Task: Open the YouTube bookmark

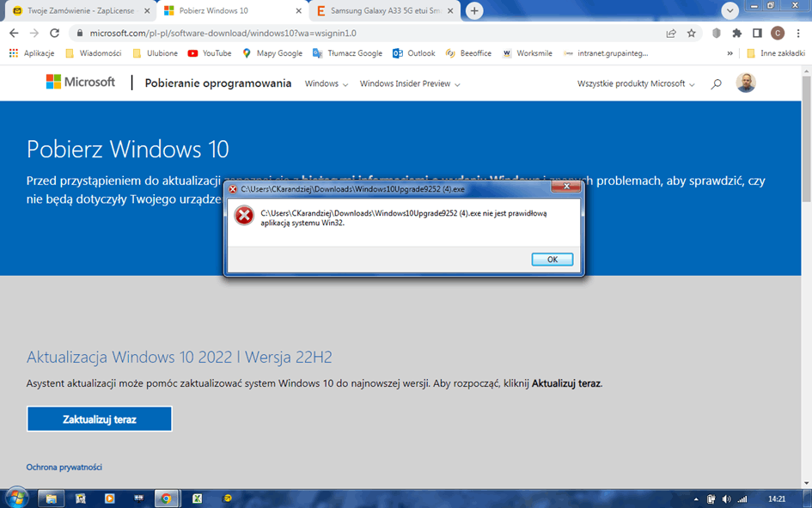Action: (210, 53)
